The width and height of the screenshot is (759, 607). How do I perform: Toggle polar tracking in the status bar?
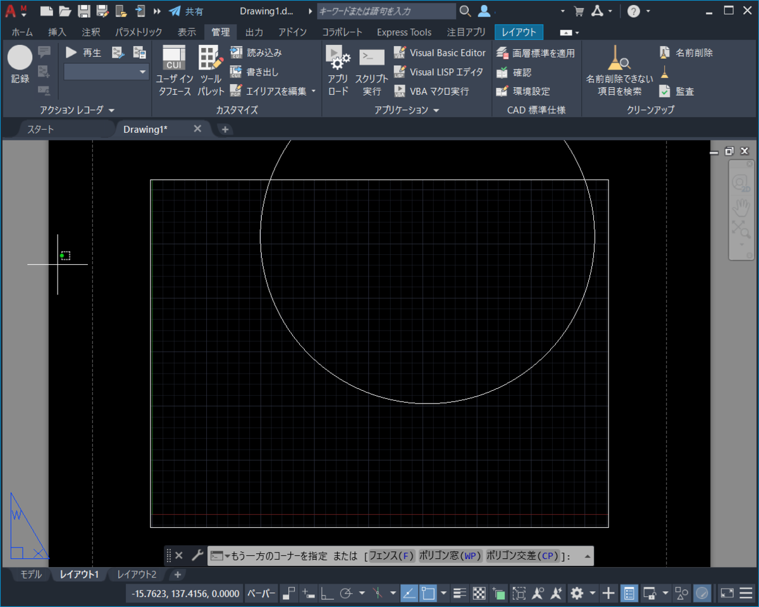(347, 593)
